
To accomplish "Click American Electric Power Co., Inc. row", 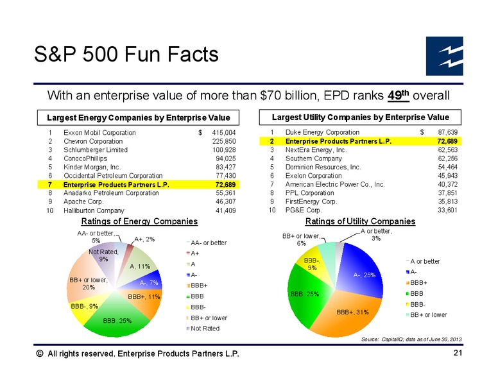I will [360, 184].
